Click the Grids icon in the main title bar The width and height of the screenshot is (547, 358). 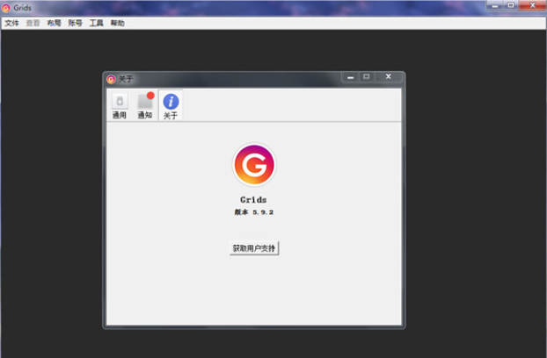7,7
